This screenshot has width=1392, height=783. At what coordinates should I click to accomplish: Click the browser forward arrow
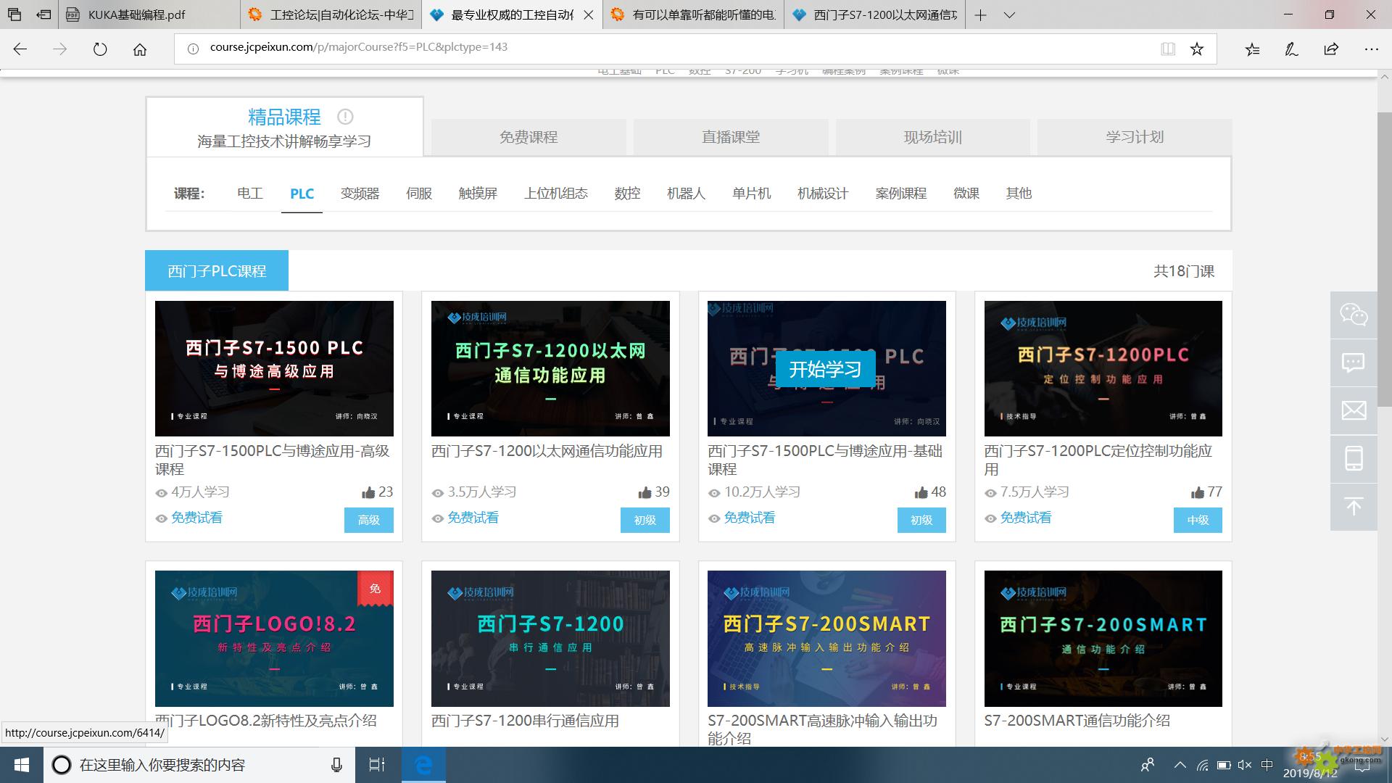(x=60, y=49)
